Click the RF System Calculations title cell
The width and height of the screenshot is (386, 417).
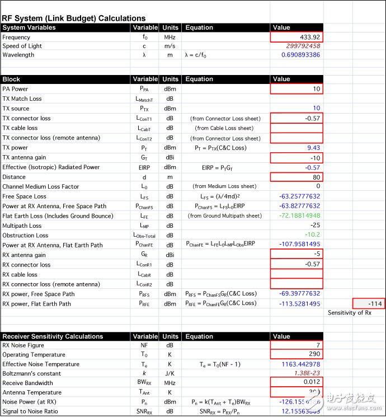click(x=74, y=18)
